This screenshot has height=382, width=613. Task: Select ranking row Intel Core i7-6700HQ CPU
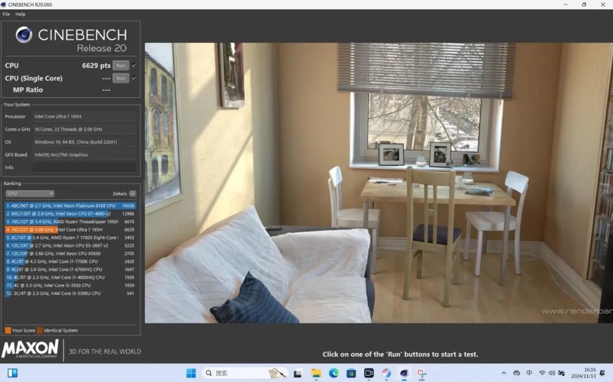pos(70,270)
